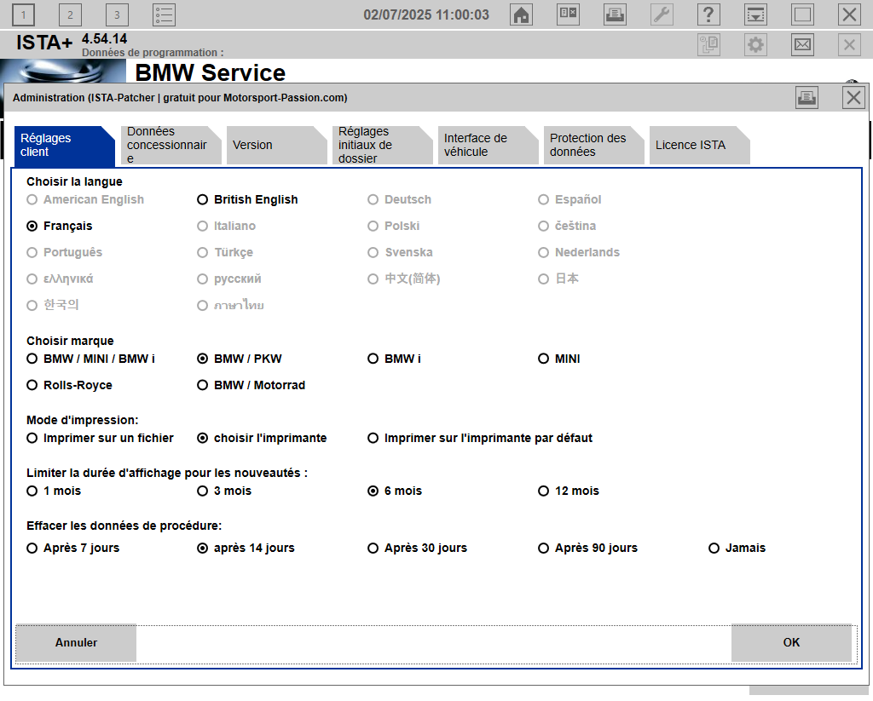Image resolution: width=873 pixels, height=701 pixels.
Task: Open the Protection des données tab
Action: click(593, 145)
